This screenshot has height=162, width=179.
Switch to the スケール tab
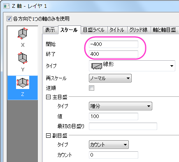point(70,30)
